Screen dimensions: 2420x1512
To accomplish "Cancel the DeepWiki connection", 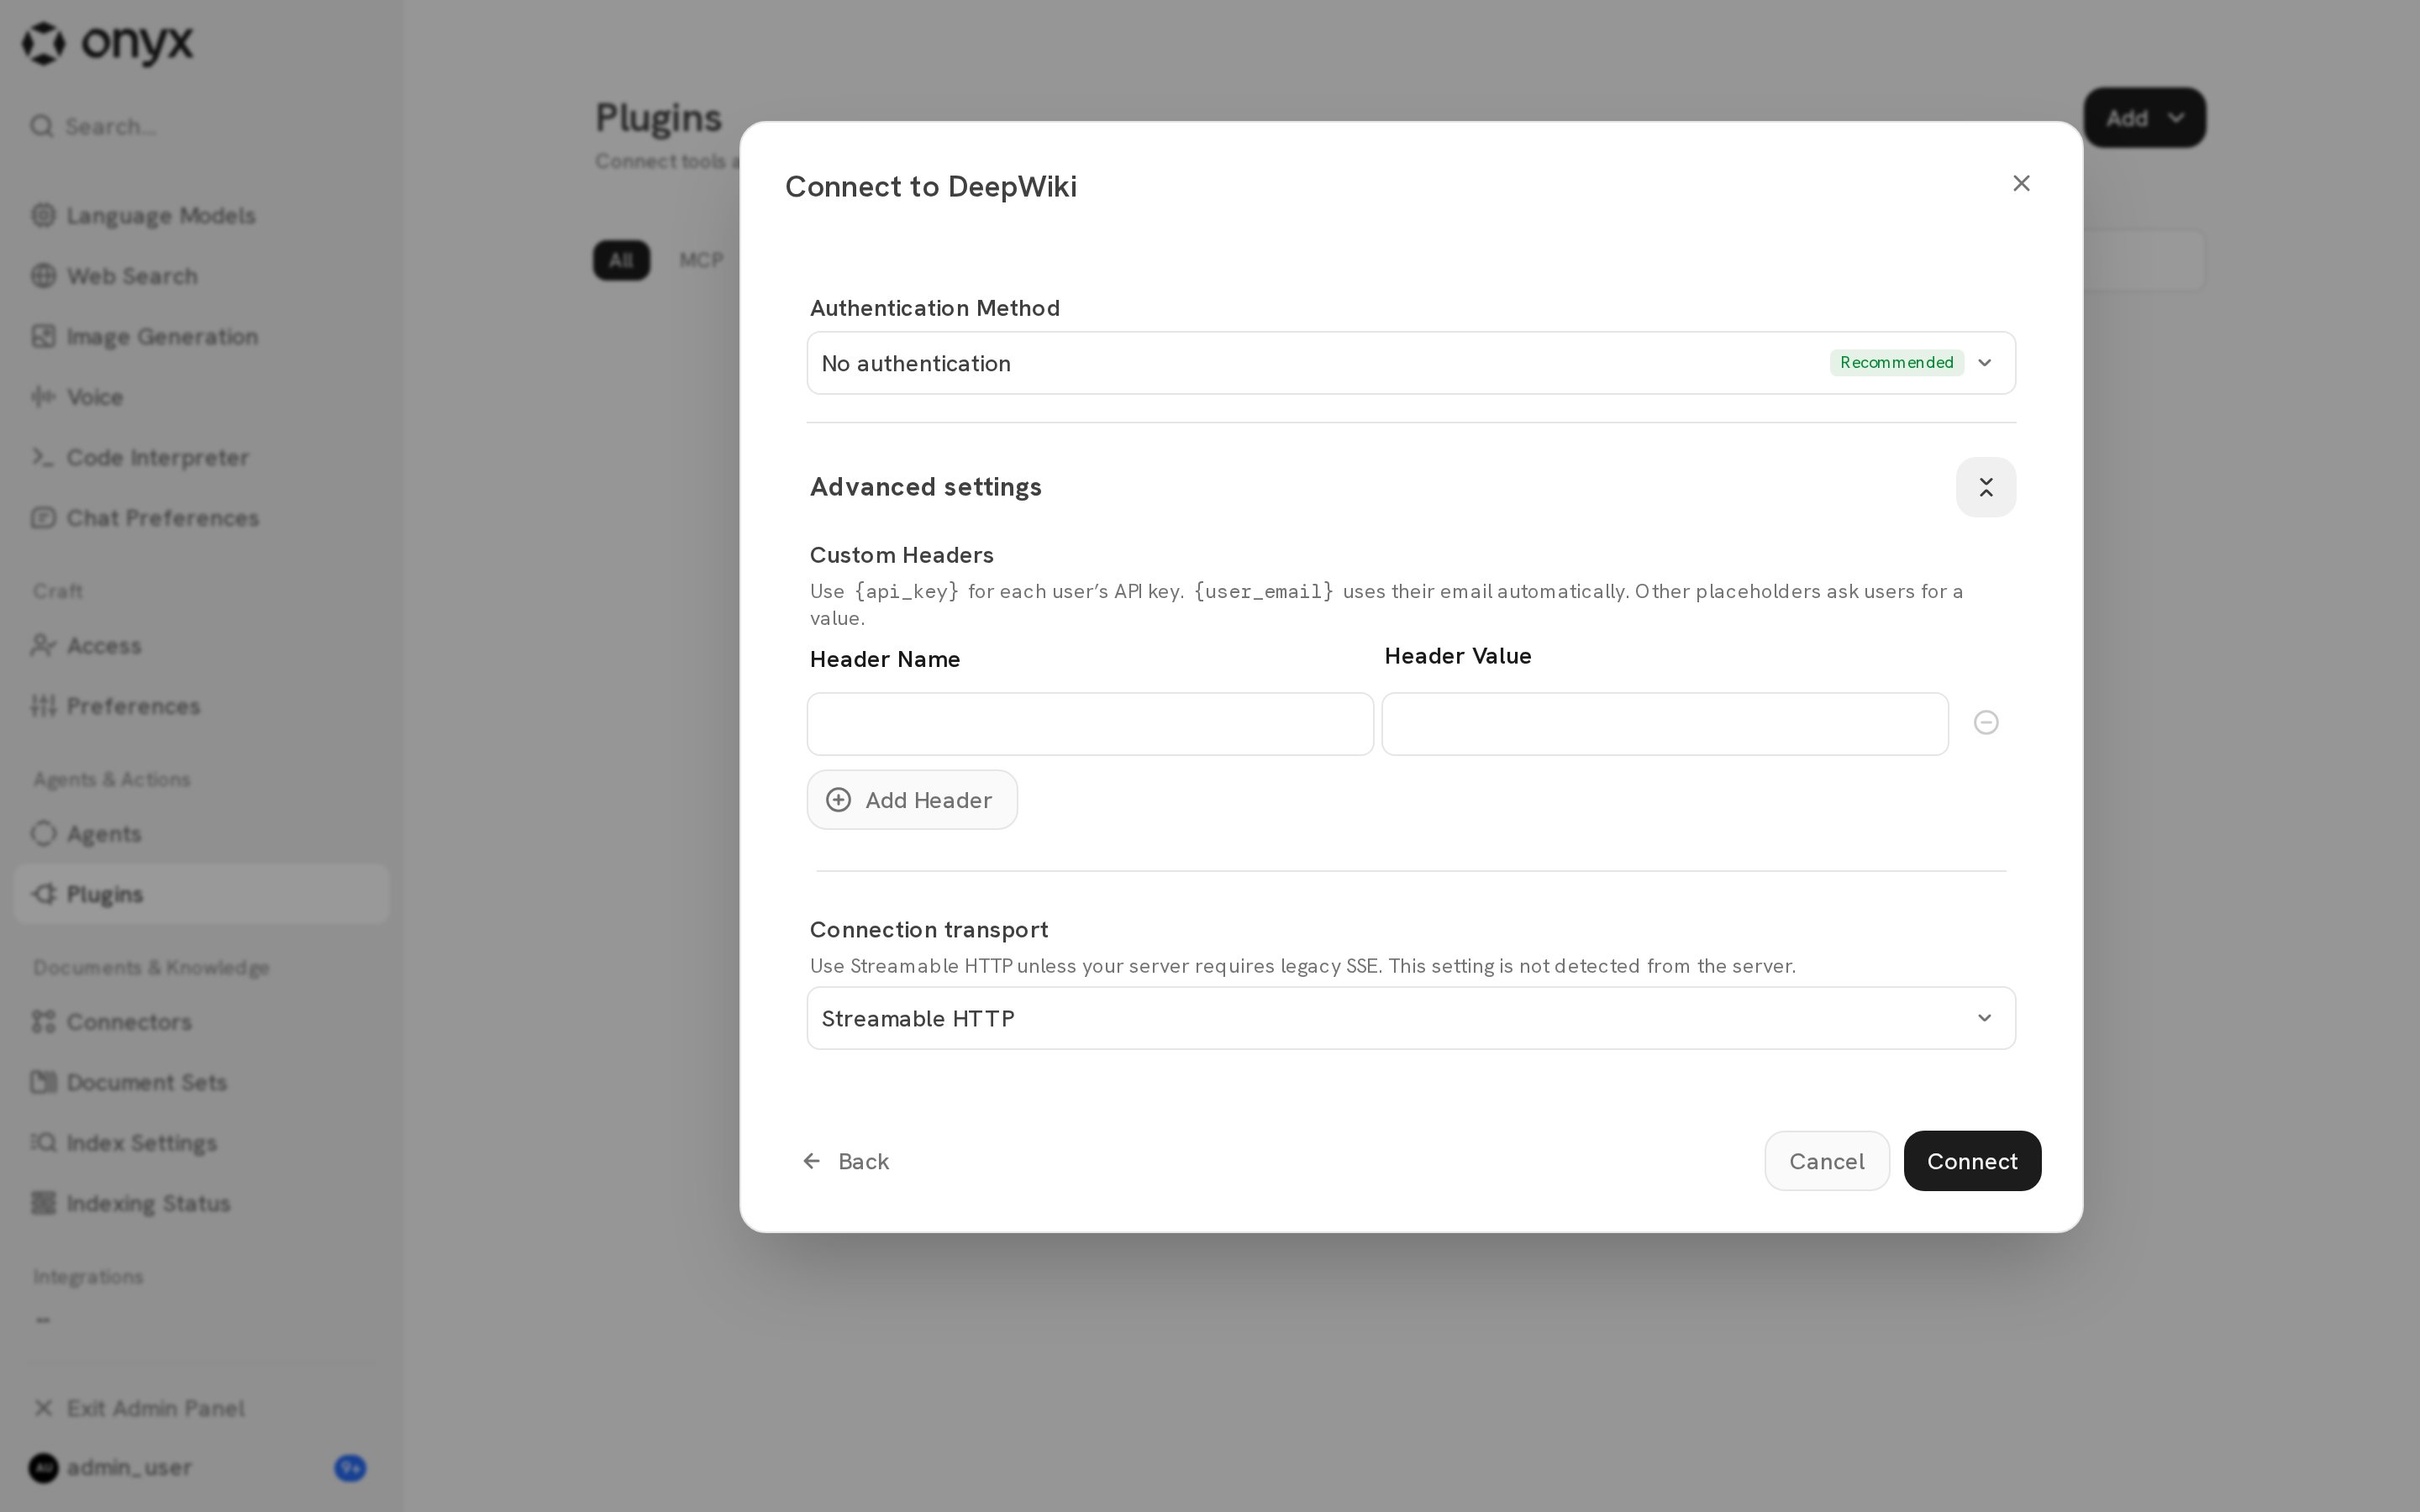I will click(x=1826, y=1161).
